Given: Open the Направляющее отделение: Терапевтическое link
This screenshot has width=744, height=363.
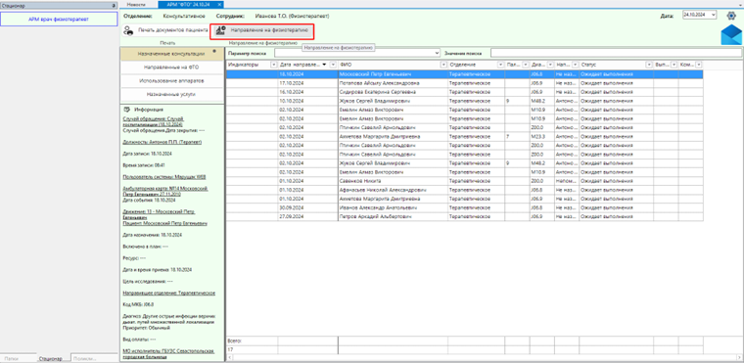Looking at the screenshot, I should pos(169,293).
